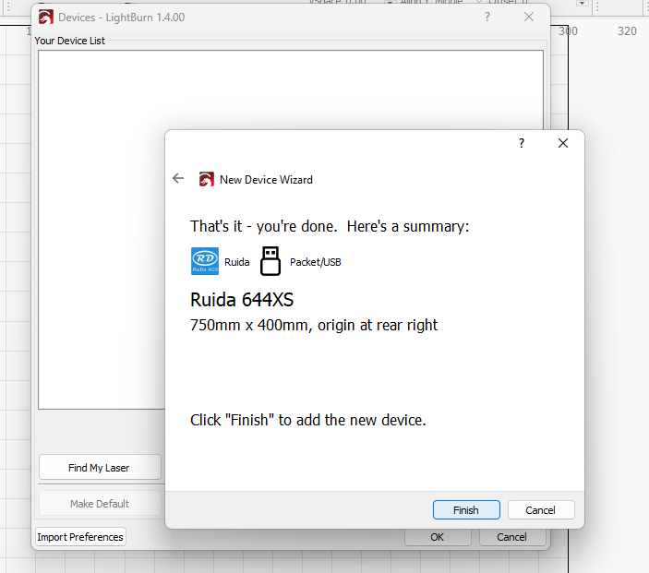Image resolution: width=649 pixels, height=573 pixels.
Task: Go back using the wizard arrow
Action: tap(178, 178)
